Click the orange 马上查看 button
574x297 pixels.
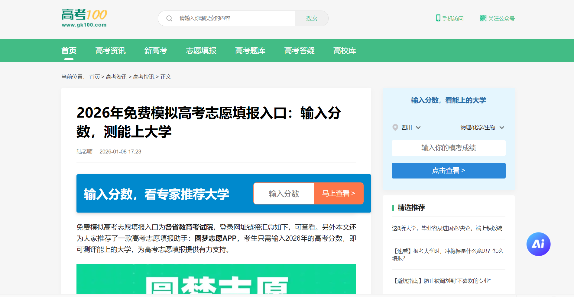(339, 193)
